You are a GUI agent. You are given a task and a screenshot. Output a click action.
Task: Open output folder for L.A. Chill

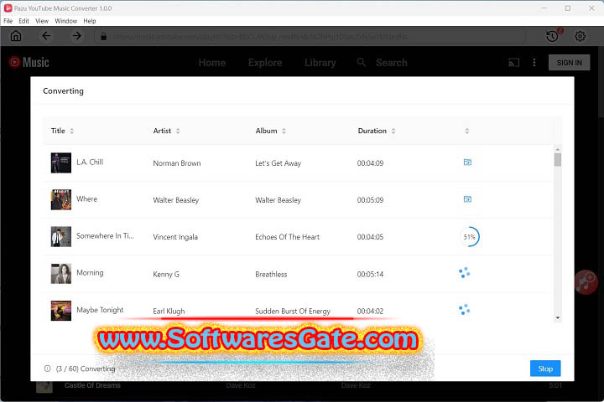click(x=467, y=162)
